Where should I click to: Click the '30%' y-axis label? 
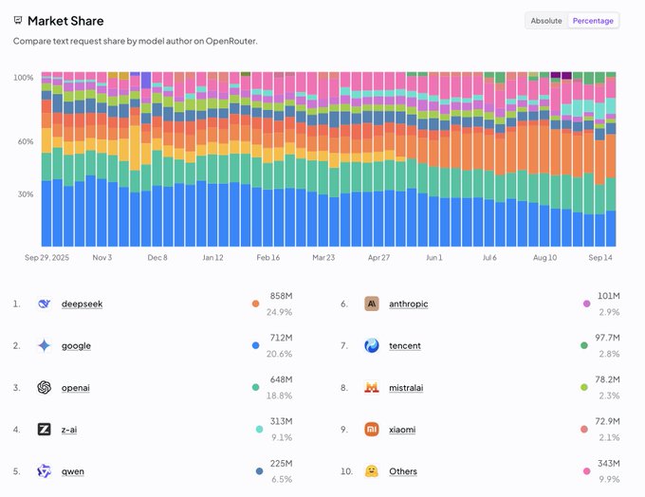click(x=26, y=194)
